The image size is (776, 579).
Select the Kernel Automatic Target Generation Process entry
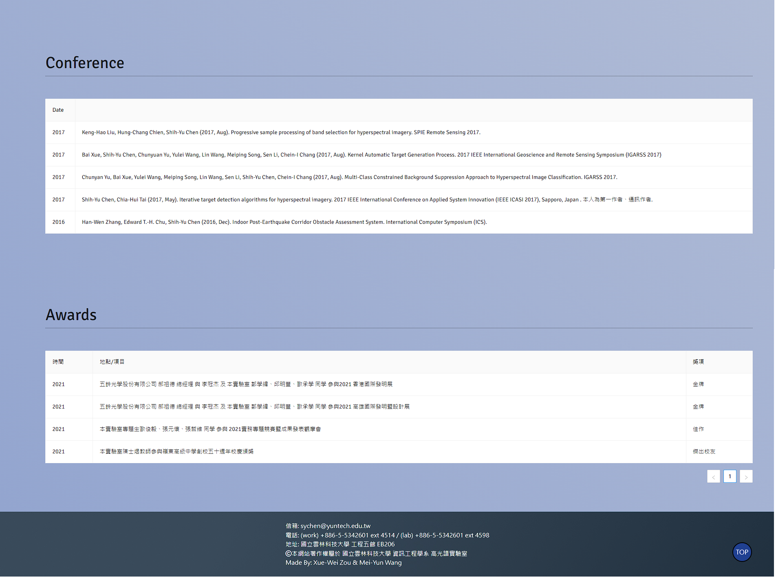[371, 155]
